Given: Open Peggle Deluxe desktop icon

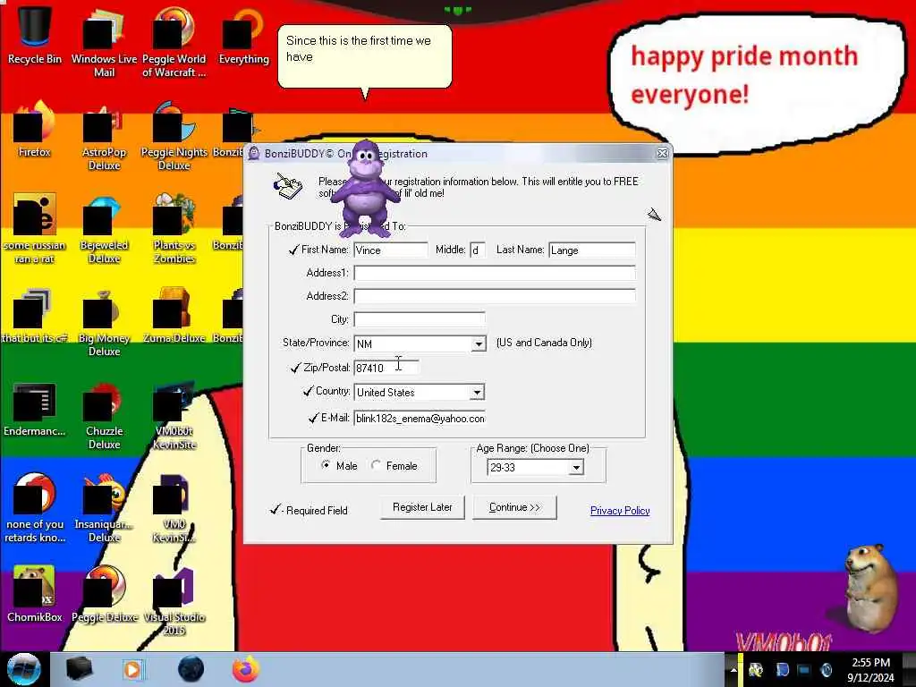Looking at the screenshot, I should click(104, 595).
